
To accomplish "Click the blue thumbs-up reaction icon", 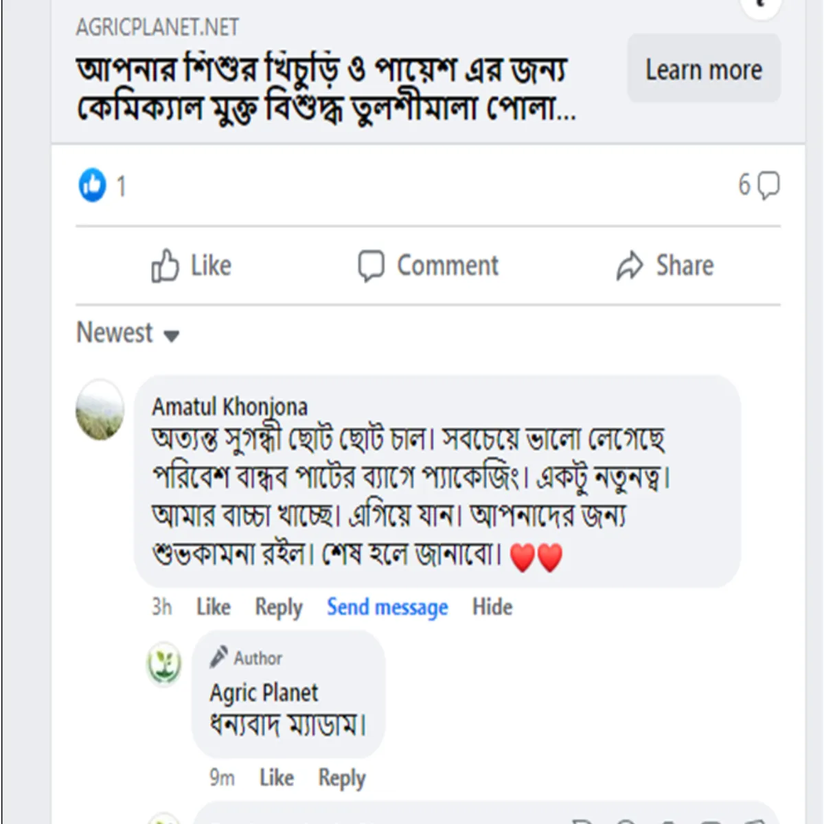I will (x=91, y=183).
